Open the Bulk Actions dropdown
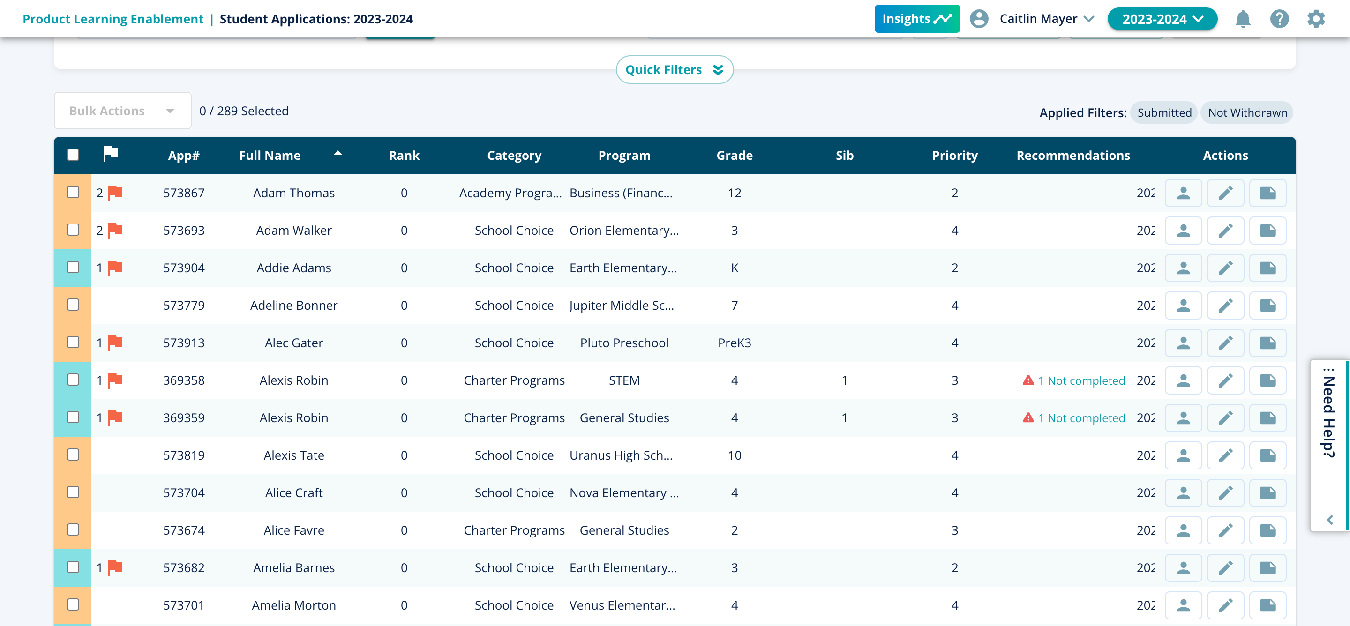 coord(122,111)
